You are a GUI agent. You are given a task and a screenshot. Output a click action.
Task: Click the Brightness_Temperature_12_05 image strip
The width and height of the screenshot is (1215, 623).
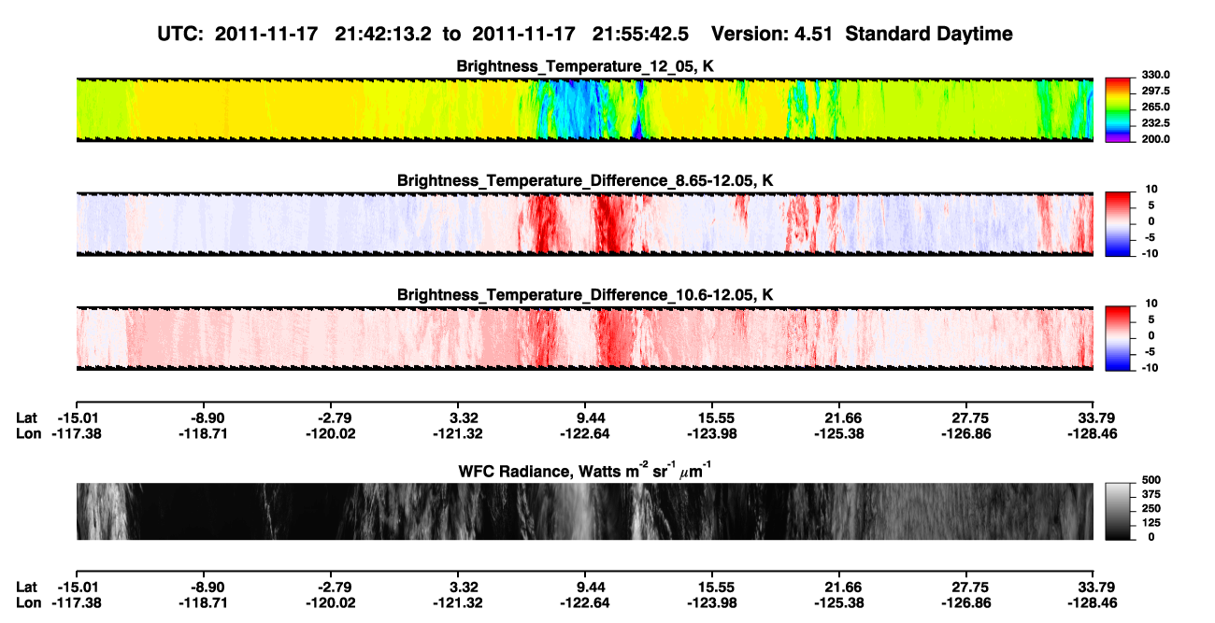pyautogui.click(x=584, y=110)
